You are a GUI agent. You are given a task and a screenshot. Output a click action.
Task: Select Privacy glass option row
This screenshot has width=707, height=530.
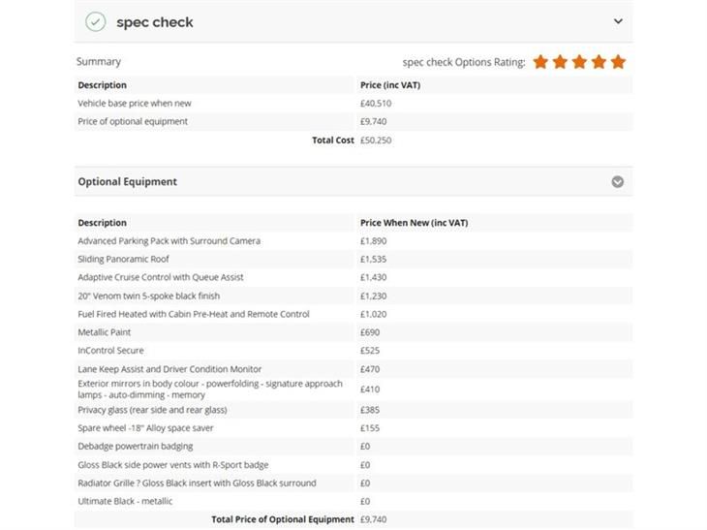click(x=353, y=410)
